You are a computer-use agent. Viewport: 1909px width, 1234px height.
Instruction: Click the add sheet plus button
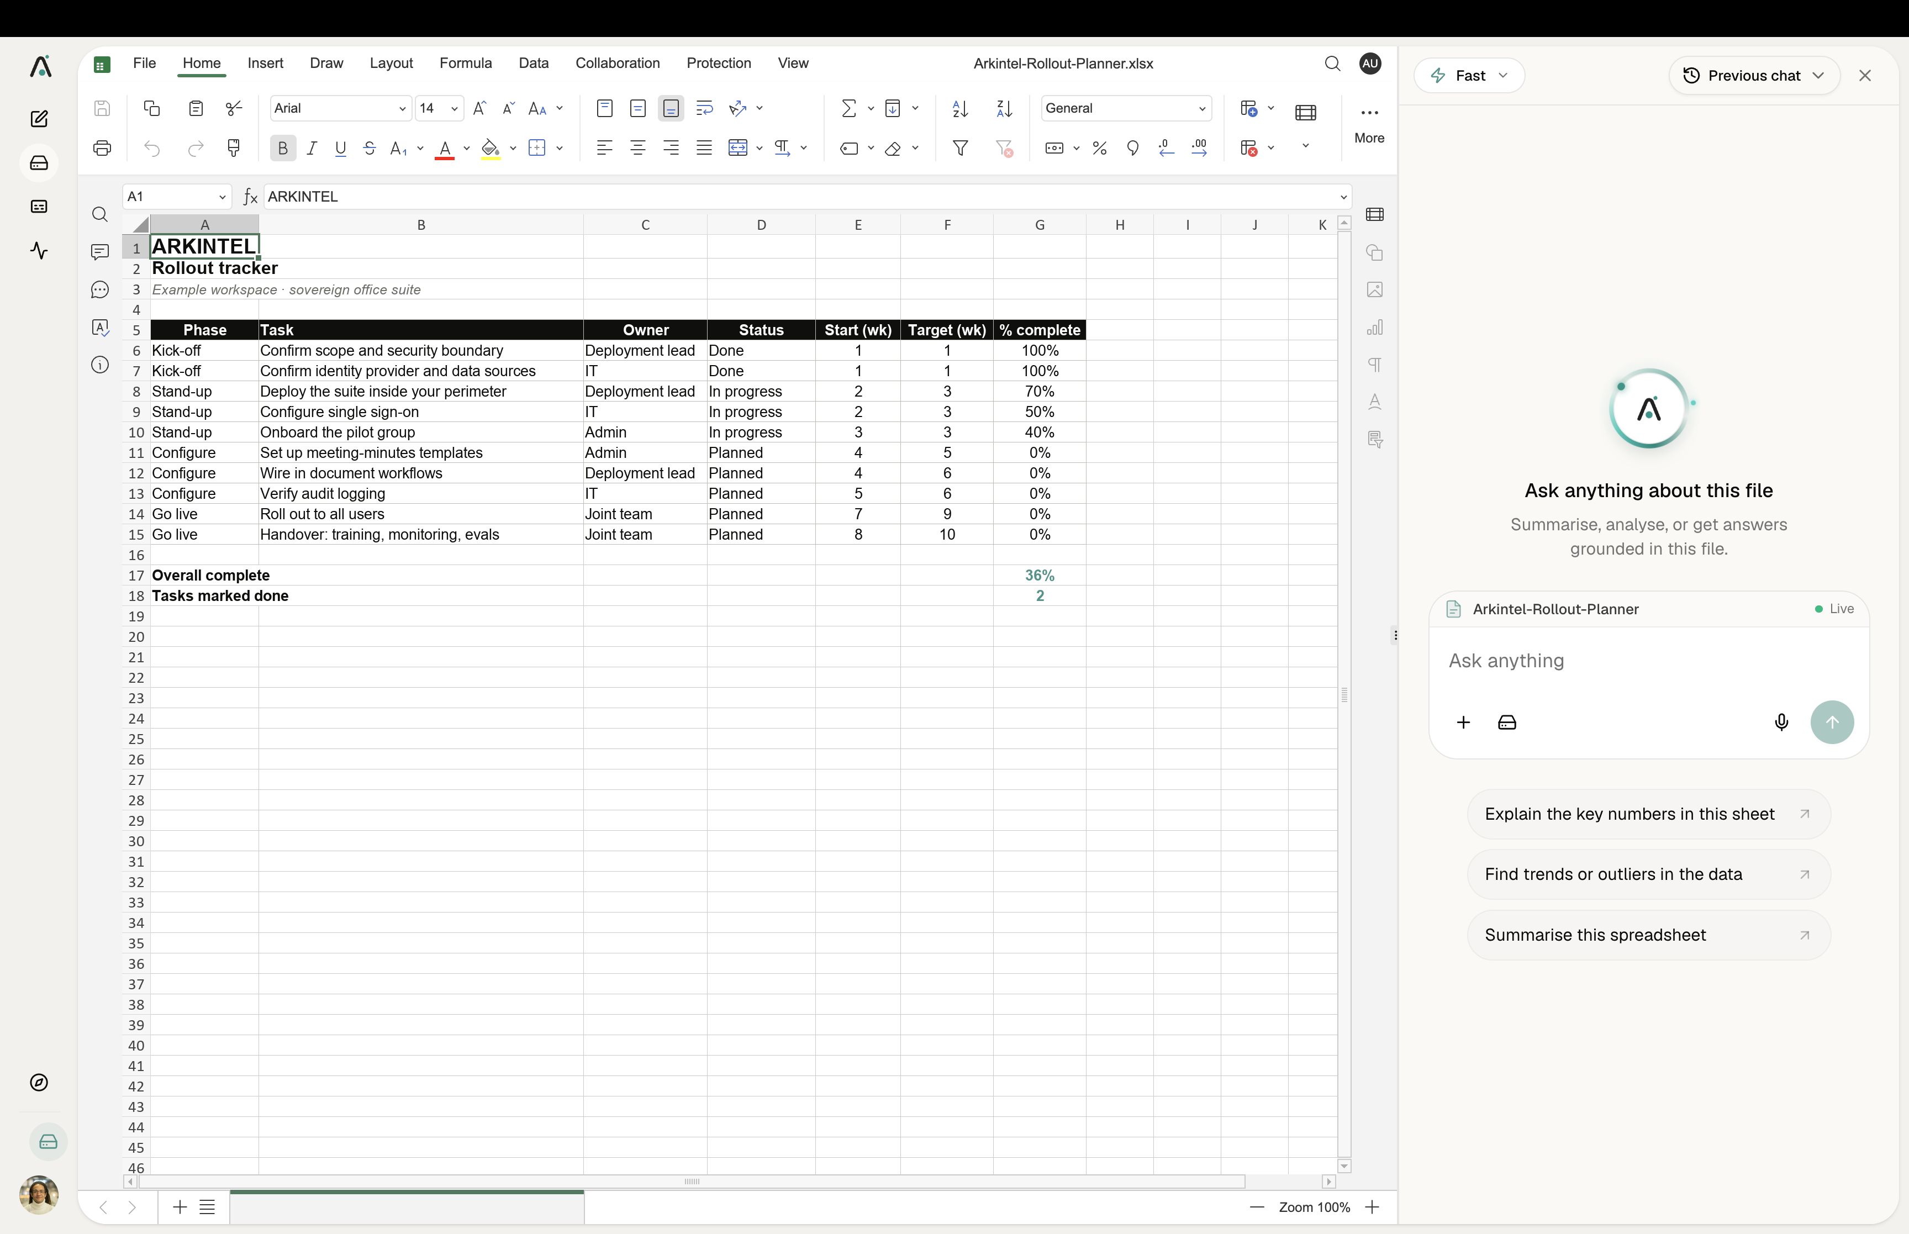180,1207
